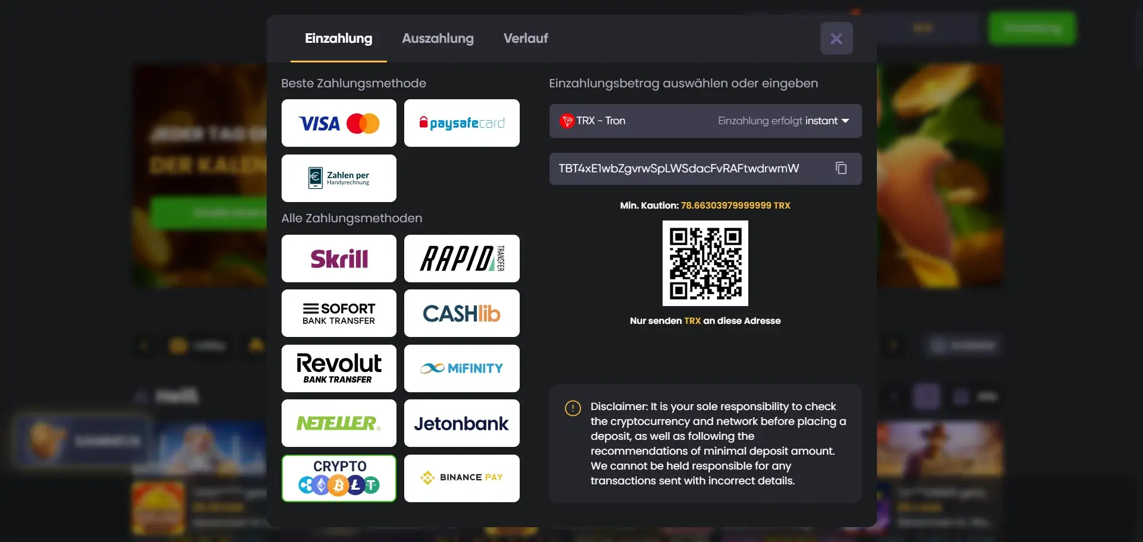The width and height of the screenshot is (1143, 542).
Task: Select Revolut Bank Transfer
Action: point(339,368)
